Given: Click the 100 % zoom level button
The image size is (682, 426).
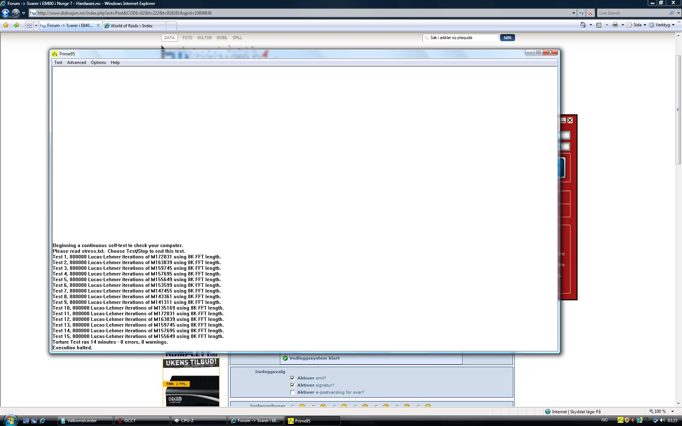Looking at the screenshot, I should pos(658,411).
